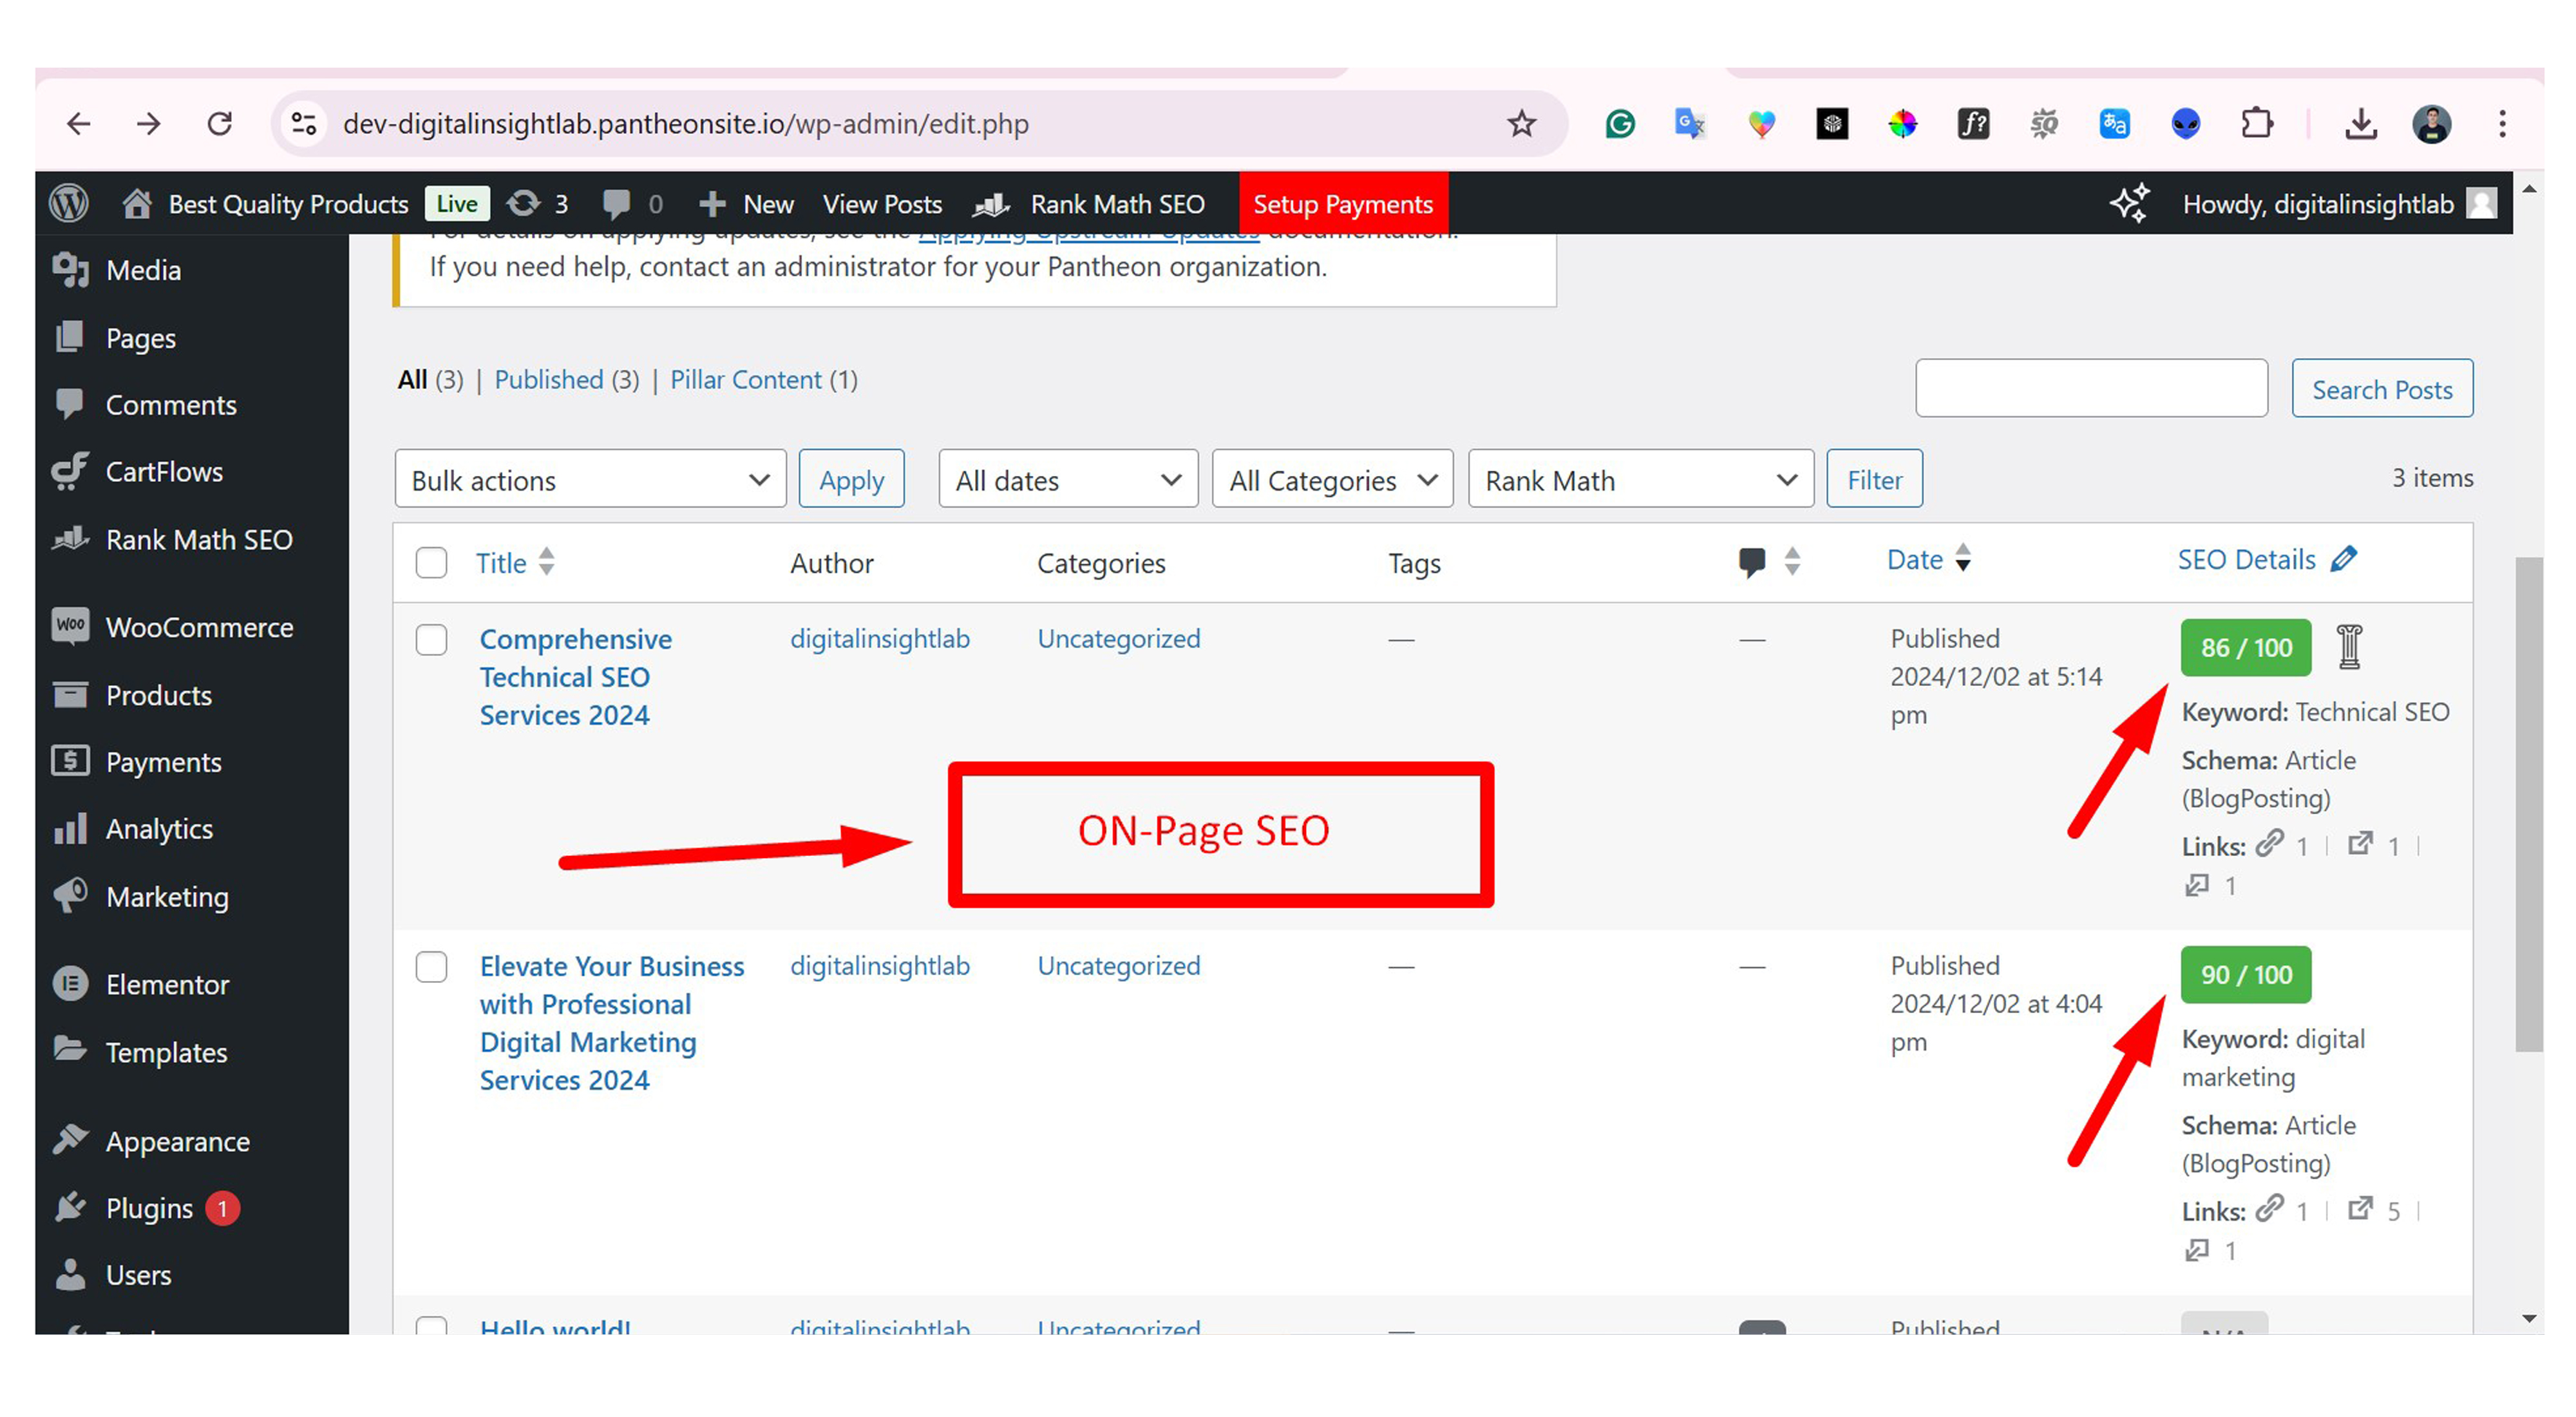Open CartFlows from the sidebar
Viewport: 2576px width, 1417px height.
point(164,471)
